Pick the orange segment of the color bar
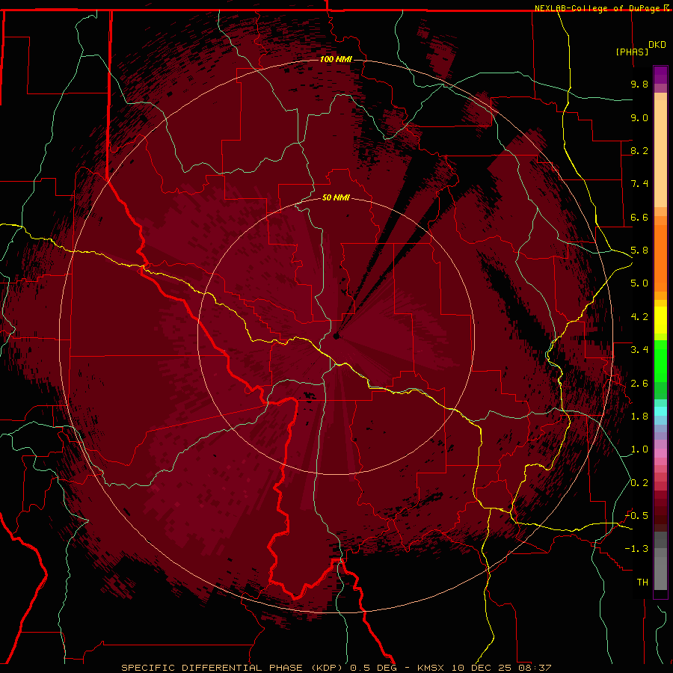This screenshot has height=673, width=673. click(660, 257)
